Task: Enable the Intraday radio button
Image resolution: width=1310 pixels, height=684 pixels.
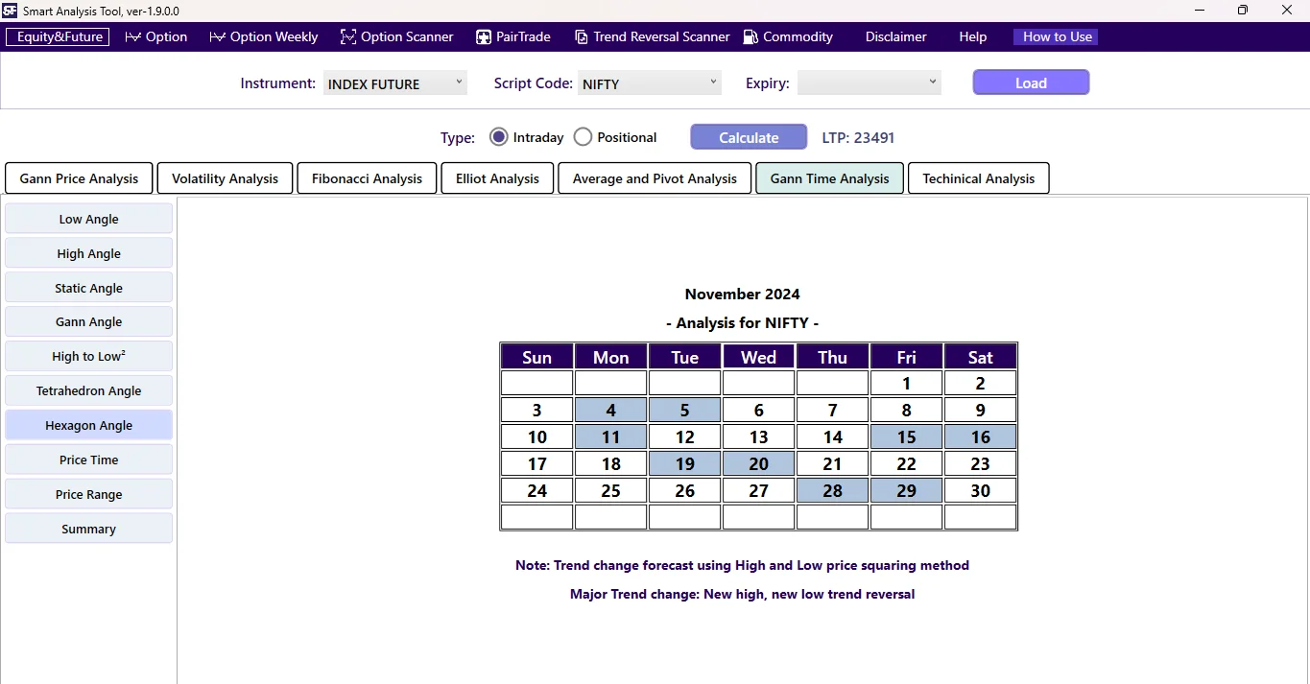Action: (x=498, y=136)
